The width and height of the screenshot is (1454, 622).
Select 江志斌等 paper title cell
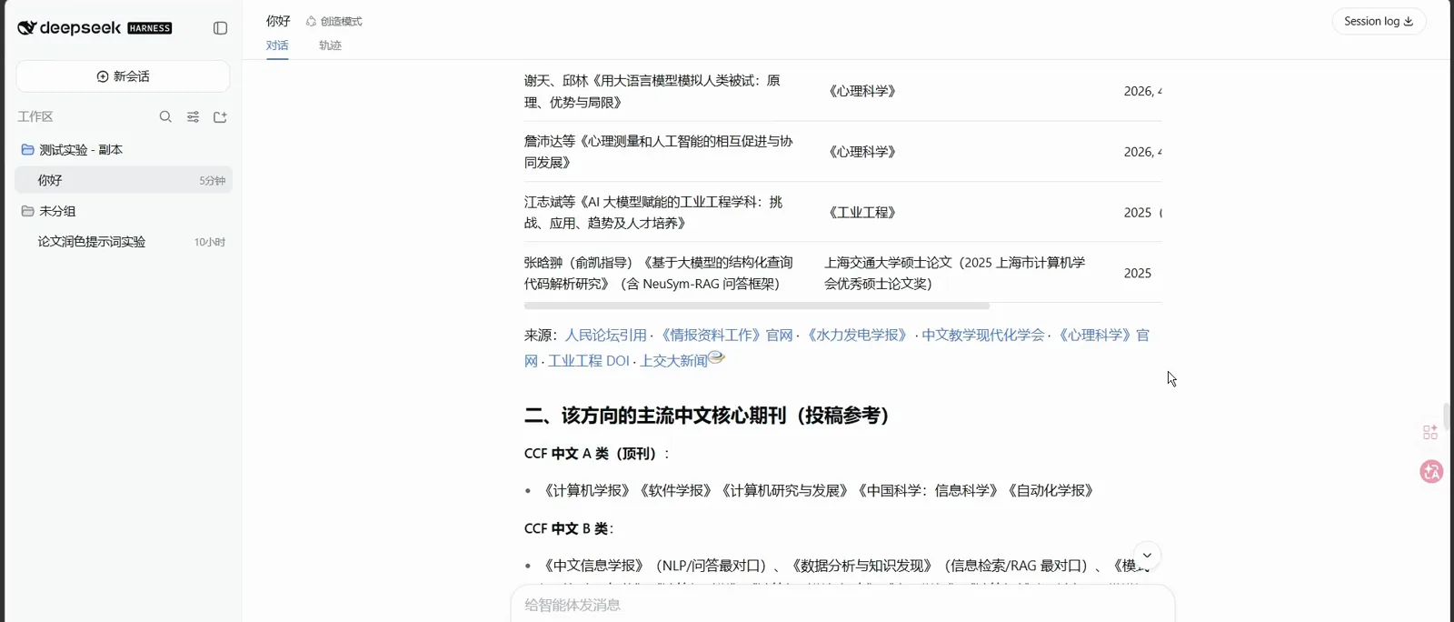click(653, 213)
